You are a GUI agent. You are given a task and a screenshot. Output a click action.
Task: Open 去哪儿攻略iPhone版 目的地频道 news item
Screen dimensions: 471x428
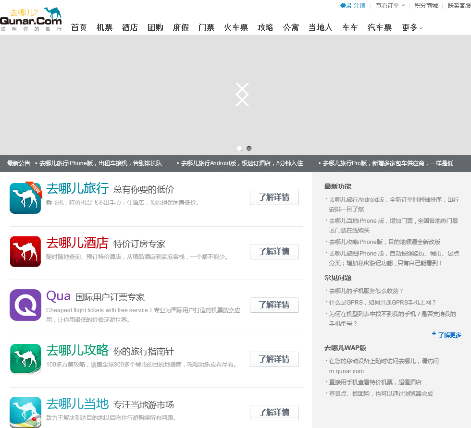pos(384,242)
